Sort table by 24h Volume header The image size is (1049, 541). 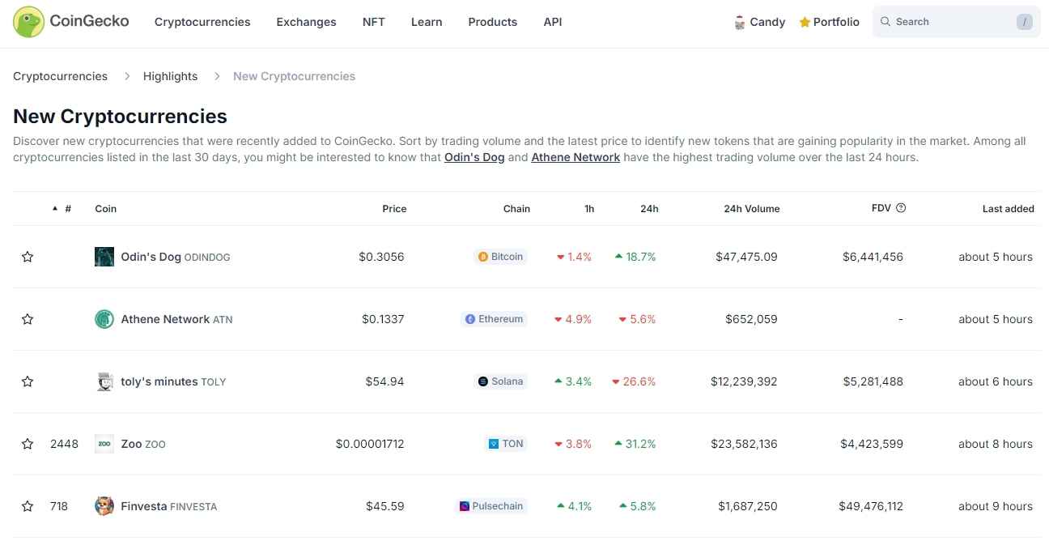click(751, 209)
